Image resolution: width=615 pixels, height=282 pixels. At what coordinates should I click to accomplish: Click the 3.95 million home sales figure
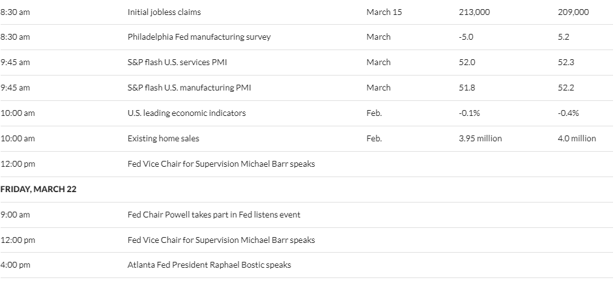click(x=480, y=139)
